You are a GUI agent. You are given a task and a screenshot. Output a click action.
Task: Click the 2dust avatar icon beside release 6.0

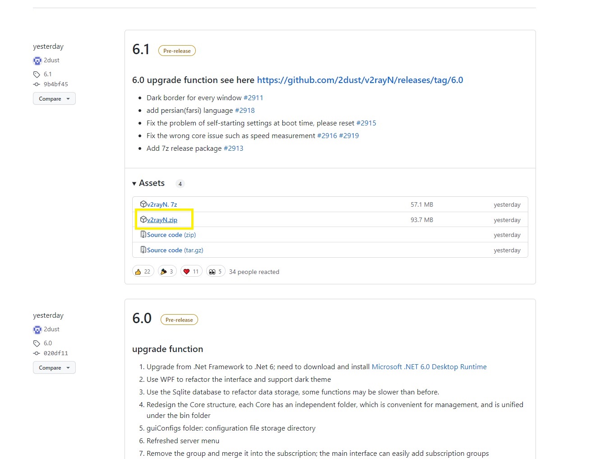pos(37,329)
